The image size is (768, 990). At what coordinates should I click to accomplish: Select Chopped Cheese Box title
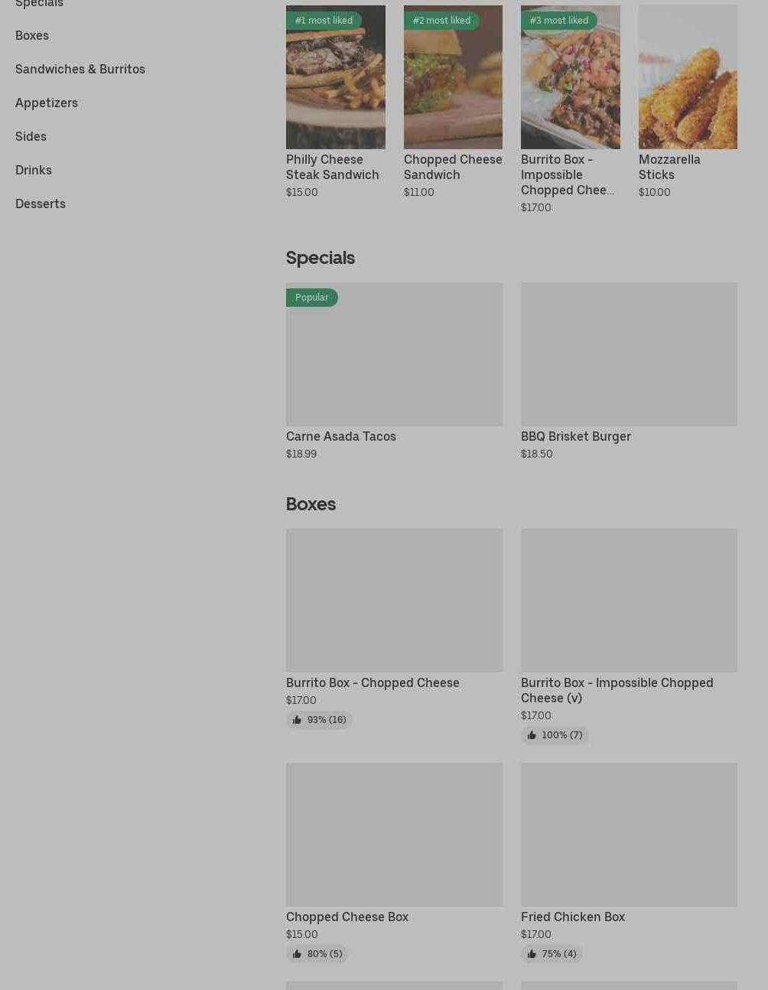(347, 917)
